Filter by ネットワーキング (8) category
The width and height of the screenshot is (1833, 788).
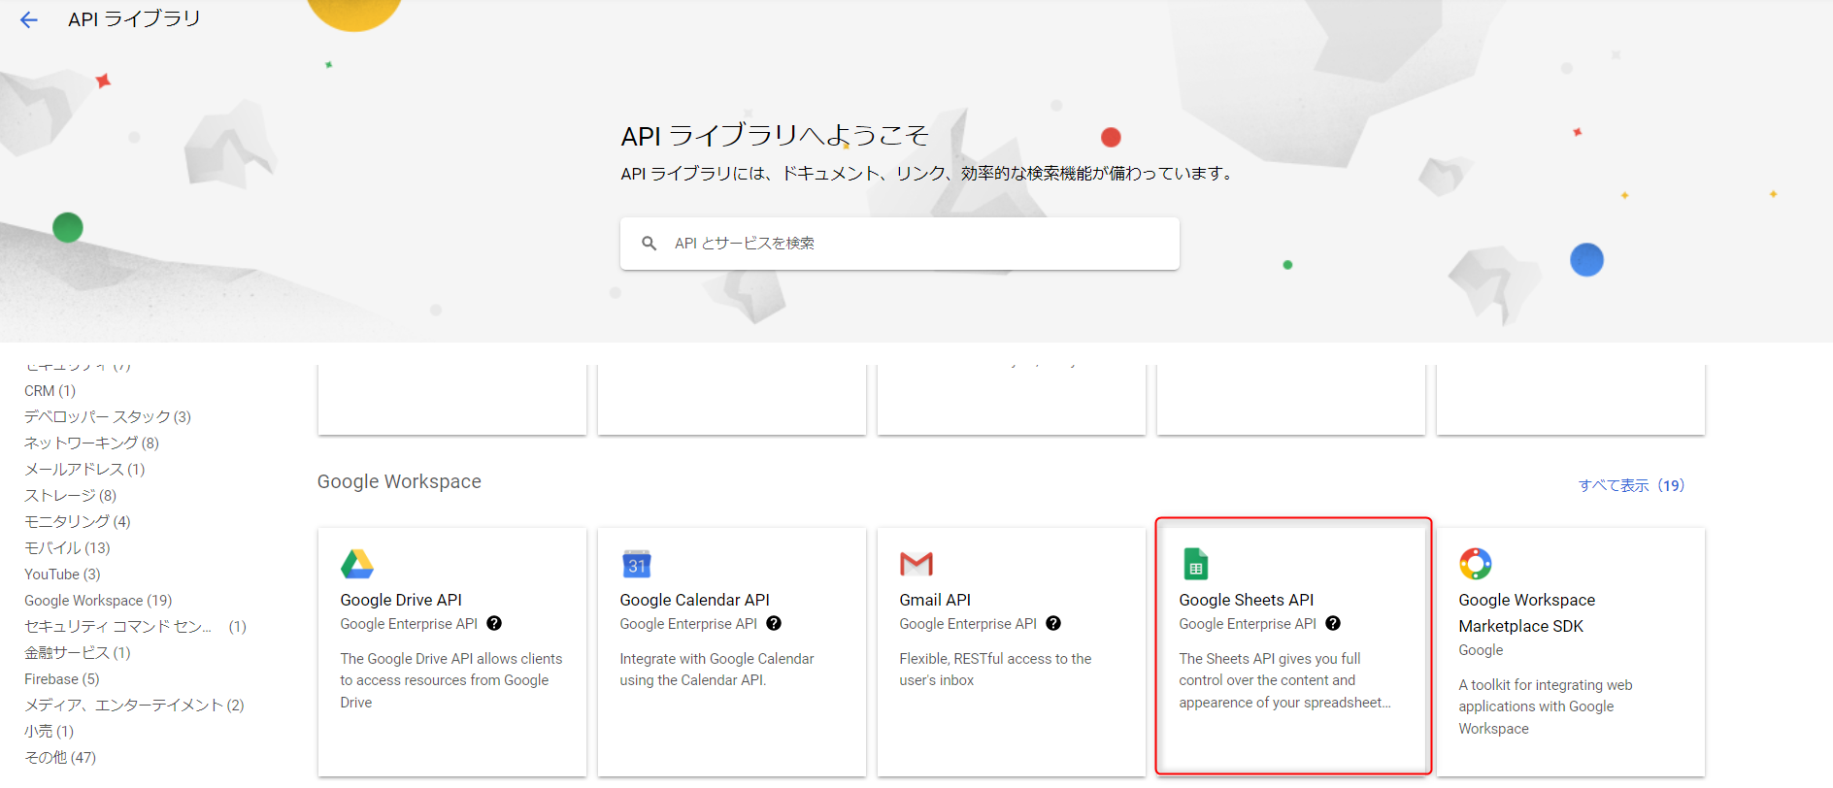[x=91, y=443]
